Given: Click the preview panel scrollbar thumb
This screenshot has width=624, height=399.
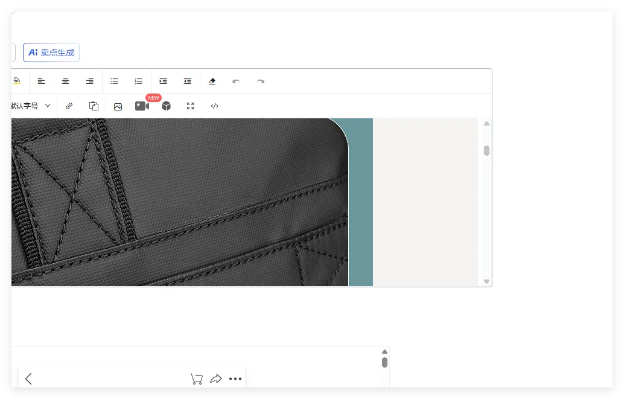Looking at the screenshot, I should coord(385,362).
